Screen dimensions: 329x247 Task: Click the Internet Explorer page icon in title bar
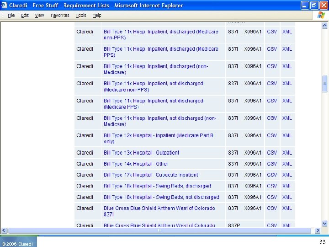click(4, 5)
